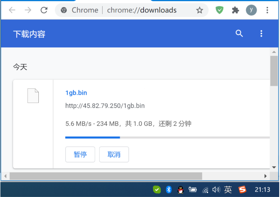Open the green shield extension icon

click(220, 10)
